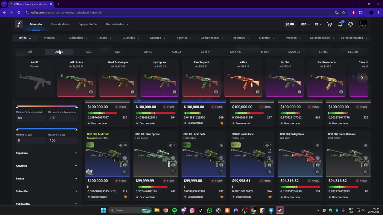Open screenshot camera on Jet Set card
Viewport: 383px width, 215px height.
[x=299, y=92]
